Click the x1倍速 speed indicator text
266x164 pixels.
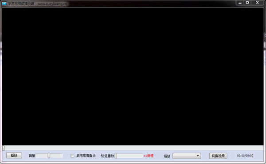pos(149,156)
